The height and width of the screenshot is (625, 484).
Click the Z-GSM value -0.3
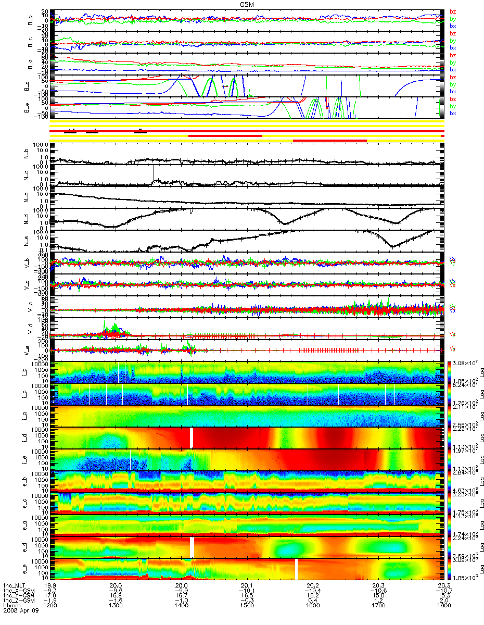point(246,601)
